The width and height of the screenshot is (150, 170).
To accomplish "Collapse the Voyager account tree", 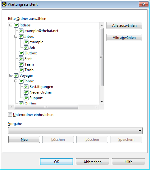I will pos(11,76).
